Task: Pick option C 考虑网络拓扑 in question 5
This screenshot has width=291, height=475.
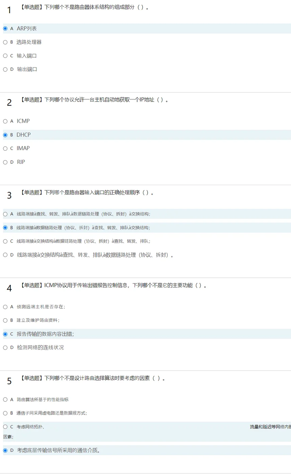Action: 5,427
